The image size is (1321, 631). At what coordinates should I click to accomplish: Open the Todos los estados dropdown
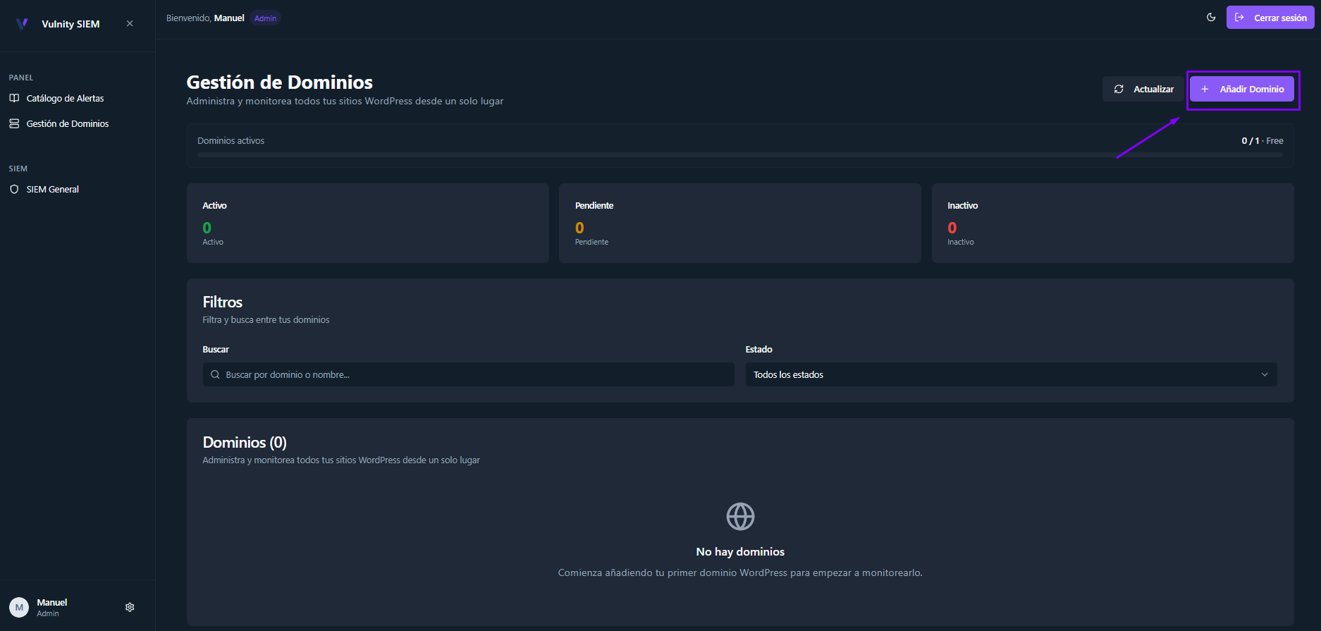pos(1011,374)
